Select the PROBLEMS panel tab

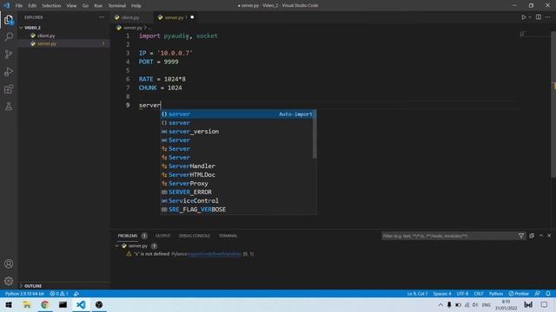tap(128, 236)
